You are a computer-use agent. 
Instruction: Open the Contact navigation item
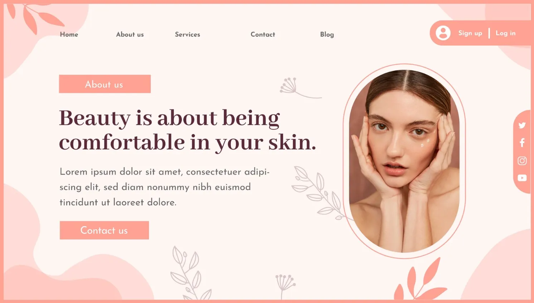263,34
